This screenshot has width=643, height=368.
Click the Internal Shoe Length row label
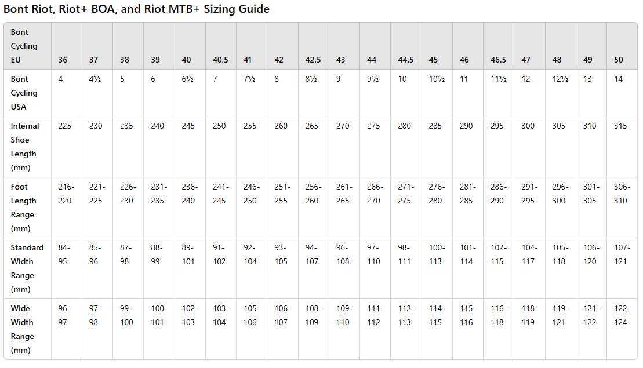click(x=25, y=147)
